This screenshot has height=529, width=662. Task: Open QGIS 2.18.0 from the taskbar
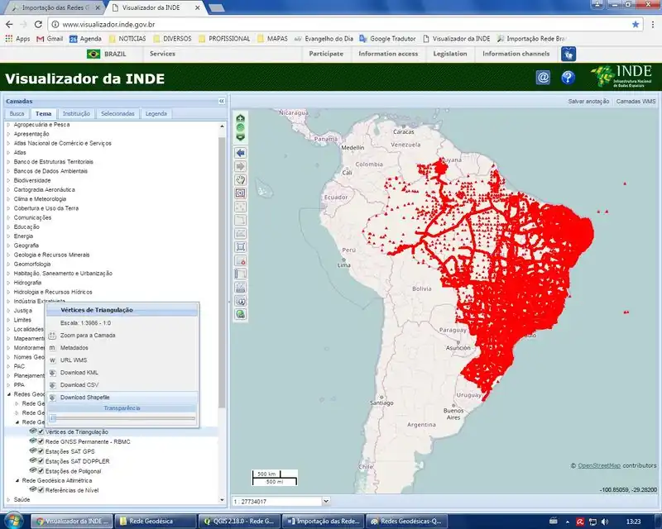238,522
